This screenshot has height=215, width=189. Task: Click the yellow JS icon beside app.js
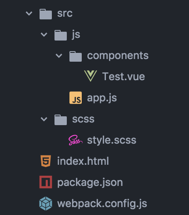click(x=76, y=98)
